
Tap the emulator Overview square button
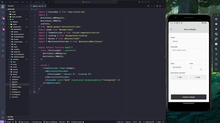click(x=216, y=64)
